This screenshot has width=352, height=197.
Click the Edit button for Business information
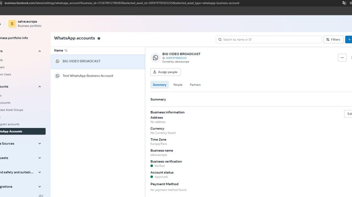pyautogui.click(x=348, y=114)
